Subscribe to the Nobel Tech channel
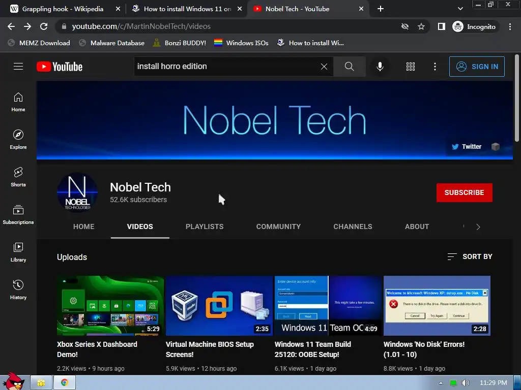This screenshot has height=390, width=521. [464, 192]
